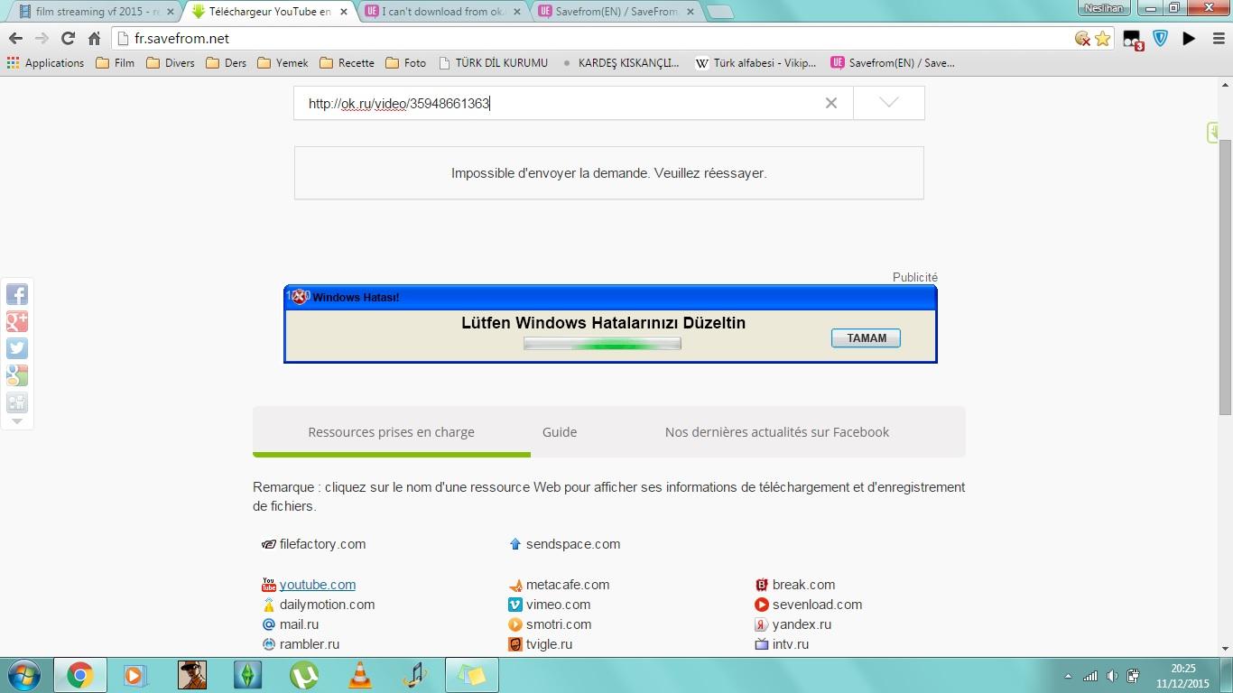Open the blue shield VPN extension
The image size is (1233, 693).
1161,39
